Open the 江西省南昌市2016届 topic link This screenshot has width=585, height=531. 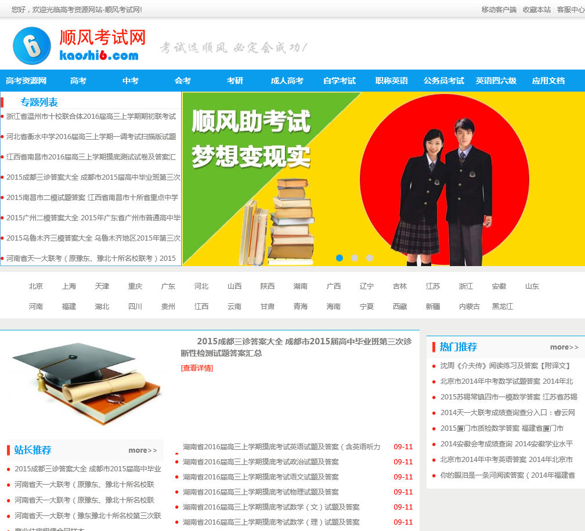pyautogui.click(x=91, y=157)
